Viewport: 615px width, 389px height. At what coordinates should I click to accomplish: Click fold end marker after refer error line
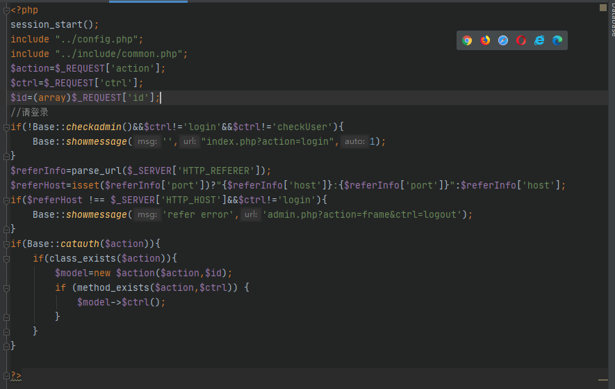tap(6, 230)
